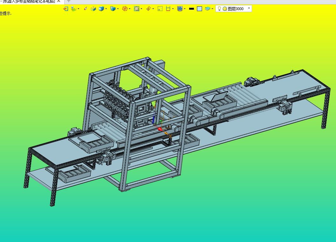Close the 机器人多标签粘贴笔记本电脑 document tab
The height and width of the screenshot is (242, 336).
59,1
